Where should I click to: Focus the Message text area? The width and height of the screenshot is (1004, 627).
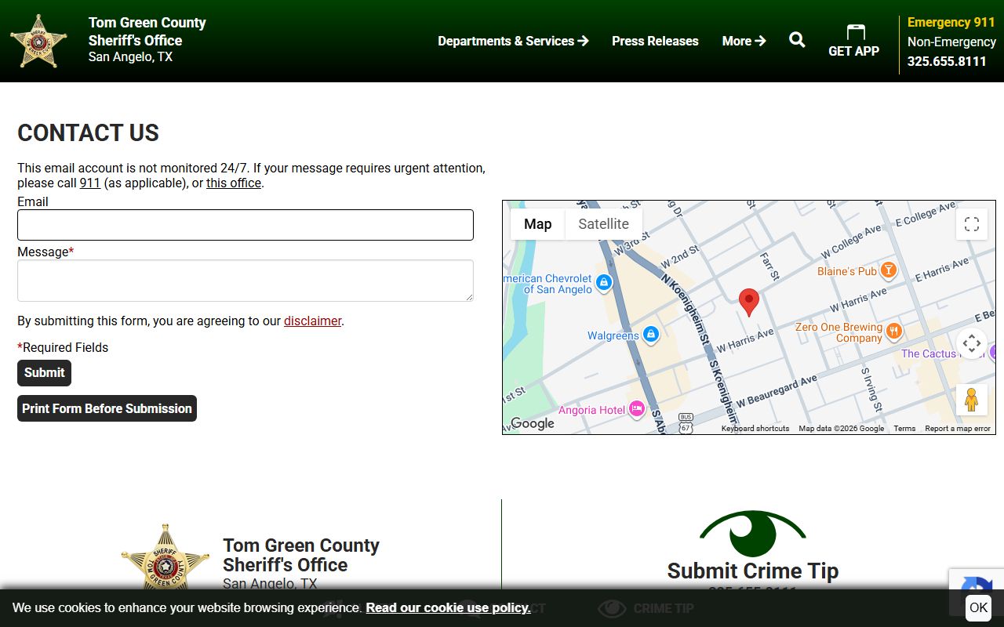[x=246, y=281]
